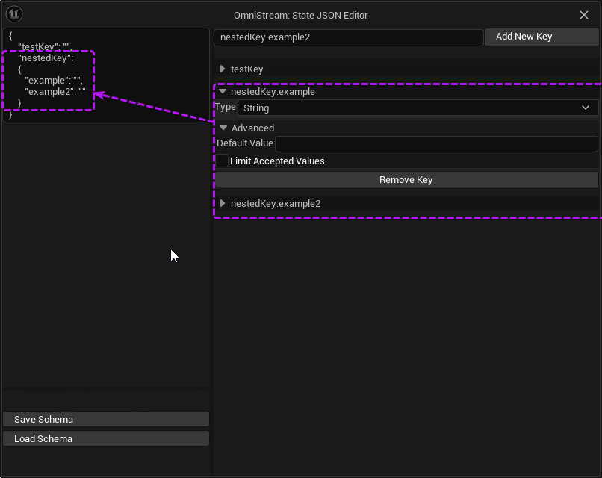Click the nestedKey.example disclosure triangle
This screenshot has width=602, height=478.
click(223, 91)
